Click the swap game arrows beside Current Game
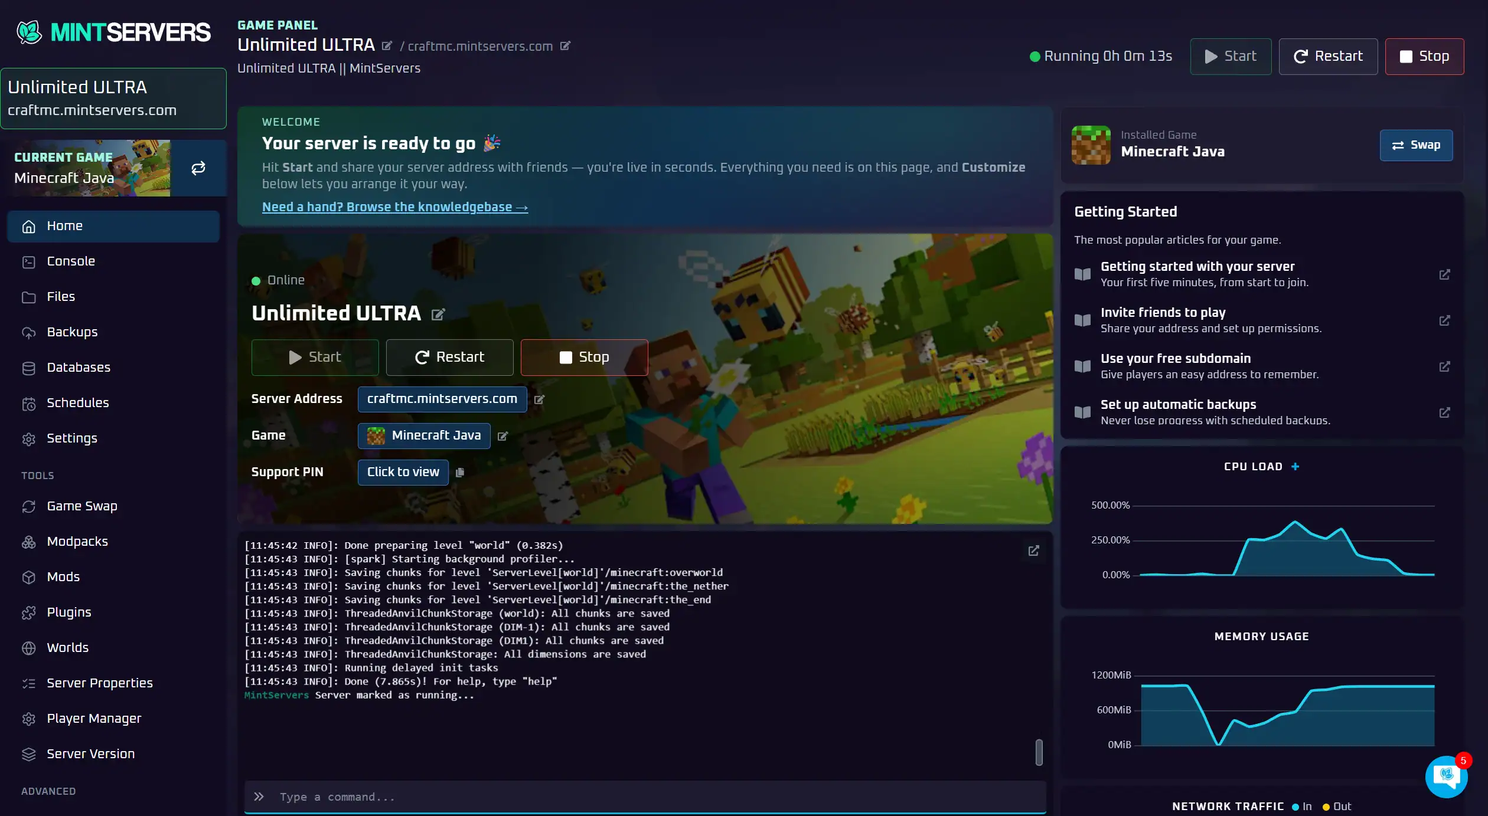1488x816 pixels. pos(198,168)
